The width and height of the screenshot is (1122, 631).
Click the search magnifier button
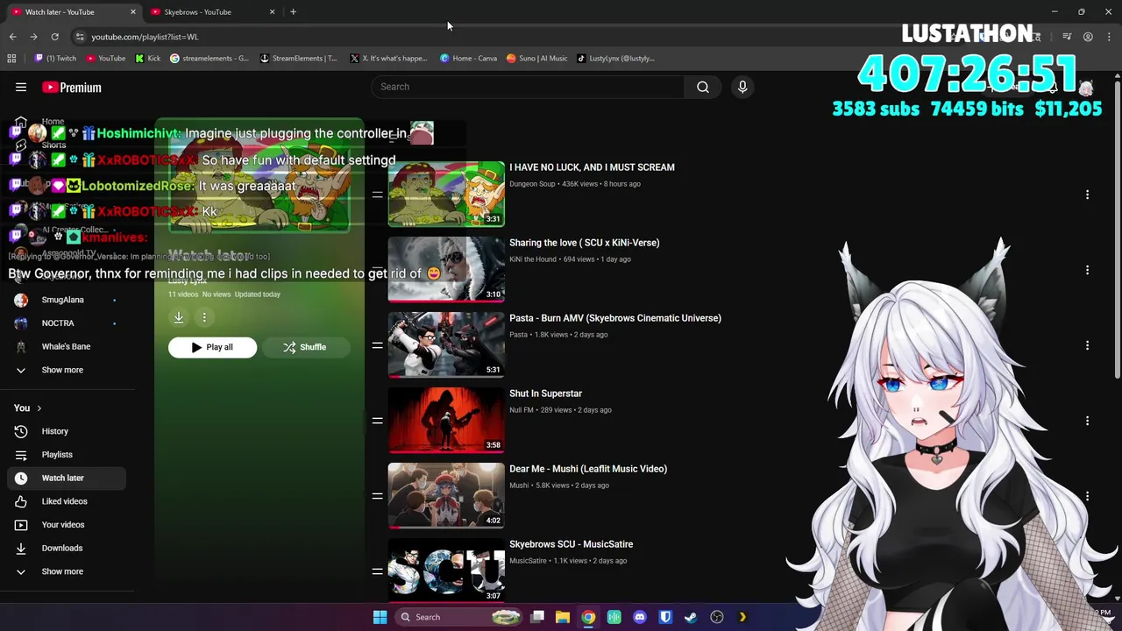pos(703,87)
